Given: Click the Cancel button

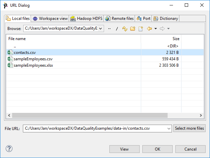Looking at the screenshot, I should (190, 149).
